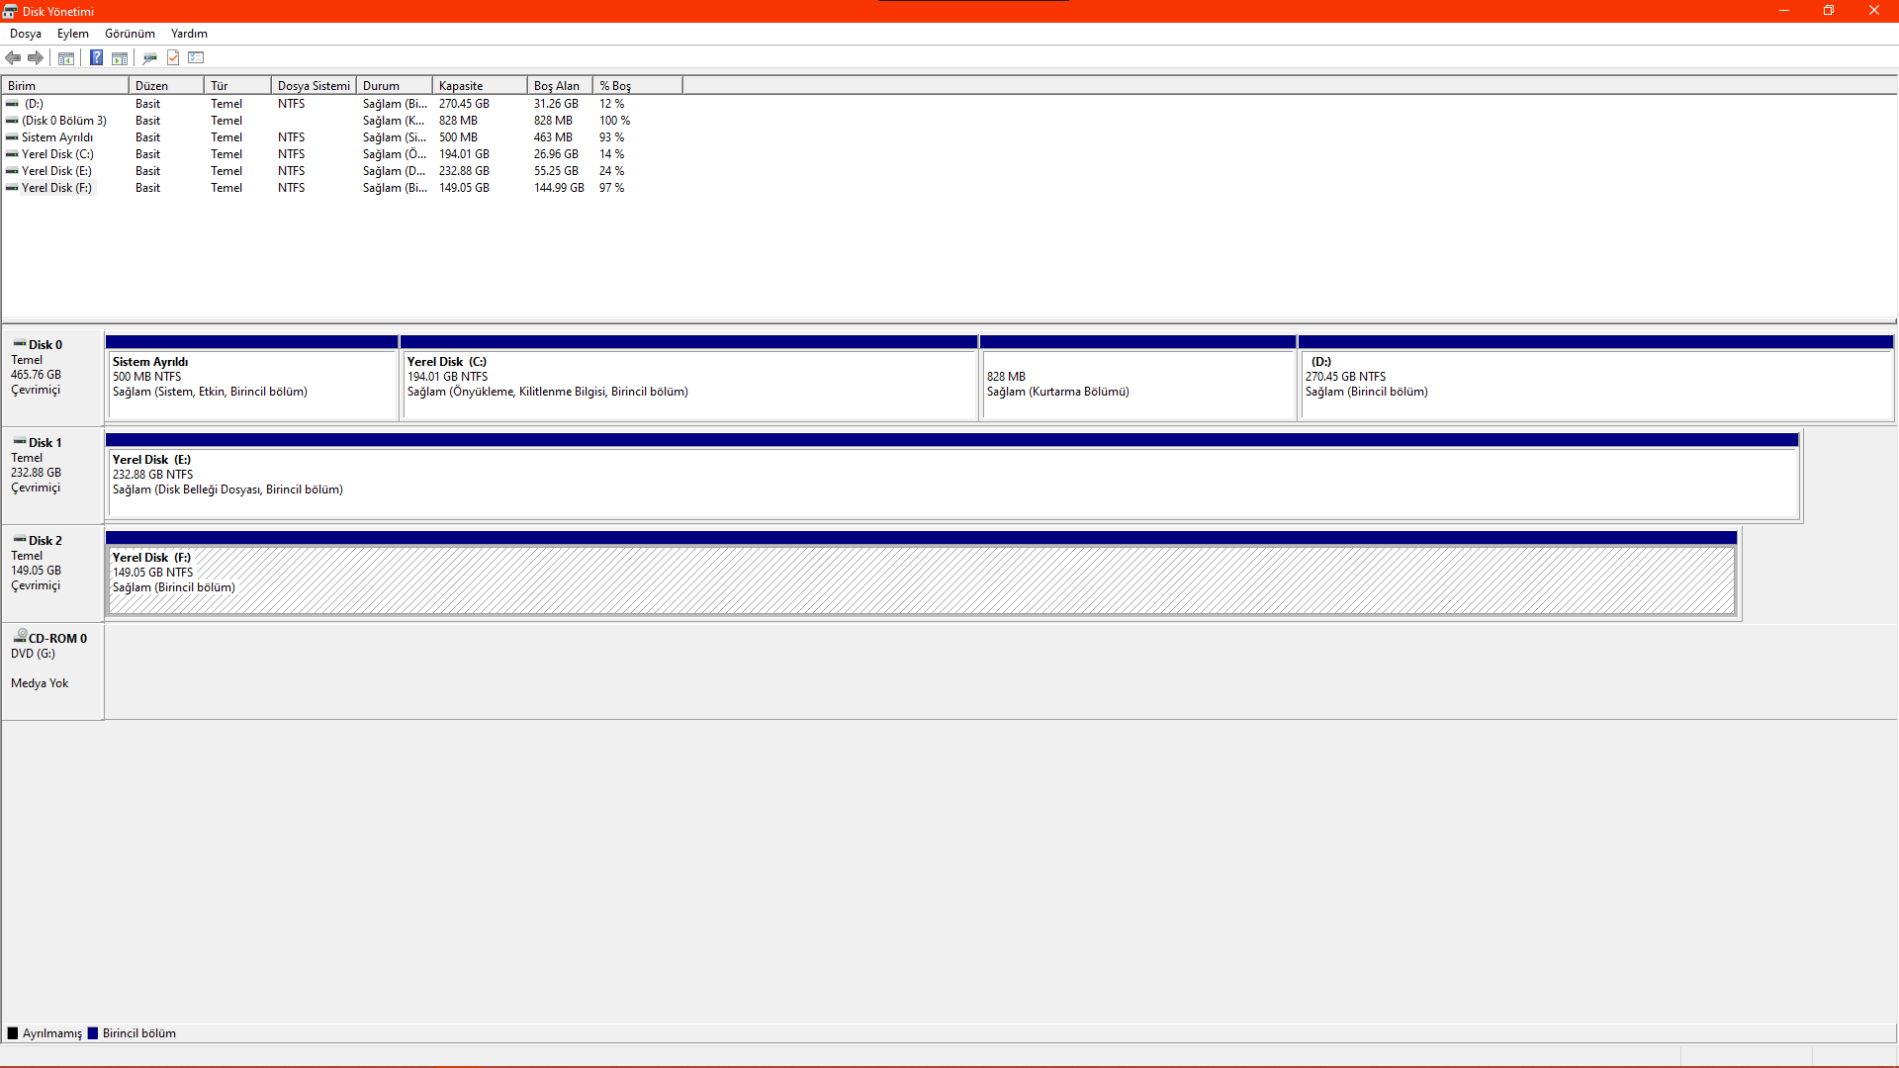This screenshot has height=1068, width=1899.
Task: Select the 828 MB Kurtarma Bölümü partition block
Action: (x=1138, y=378)
